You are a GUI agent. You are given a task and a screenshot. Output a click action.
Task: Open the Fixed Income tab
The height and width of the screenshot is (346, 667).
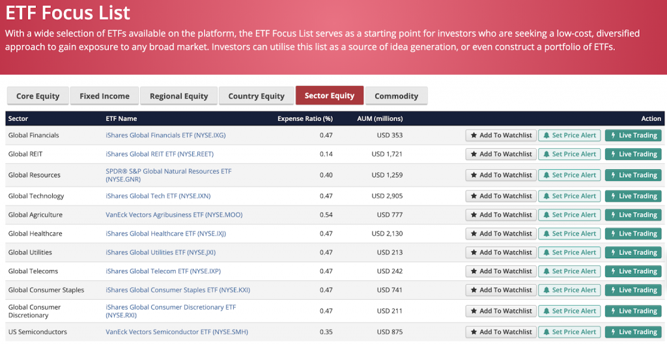[105, 96]
